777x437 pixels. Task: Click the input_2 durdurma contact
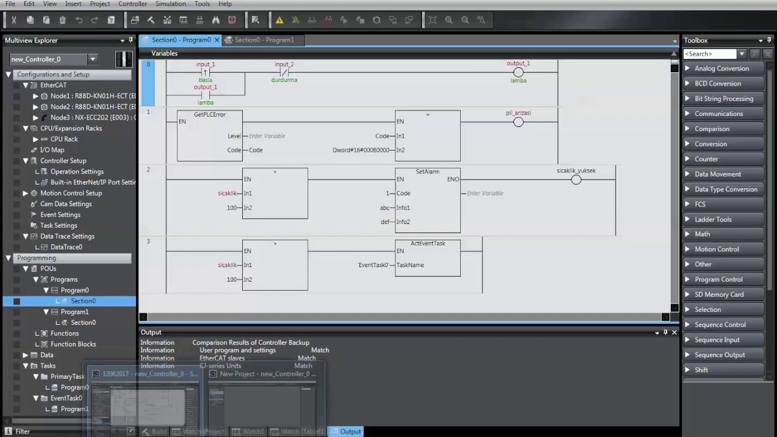click(x=283, y=72)
